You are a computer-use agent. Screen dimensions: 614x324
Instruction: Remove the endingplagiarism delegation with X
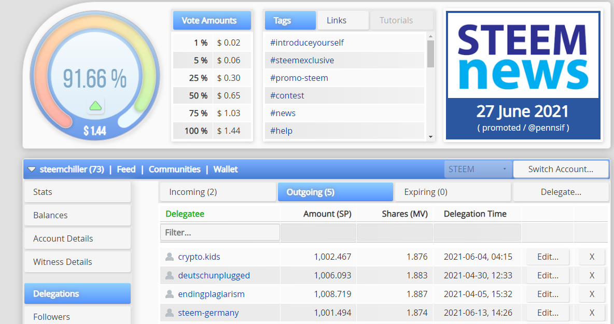[x=592, y=294]
